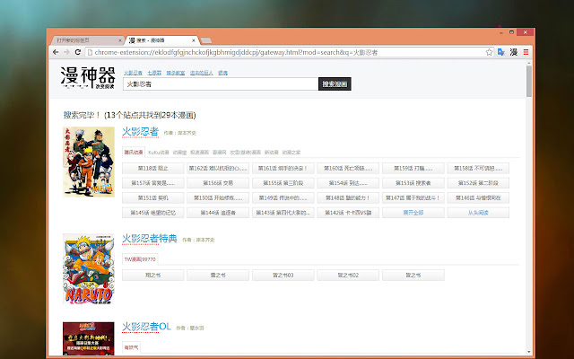Open chapter 第149话
Viewport: 574px width, 359px height.
283,197
